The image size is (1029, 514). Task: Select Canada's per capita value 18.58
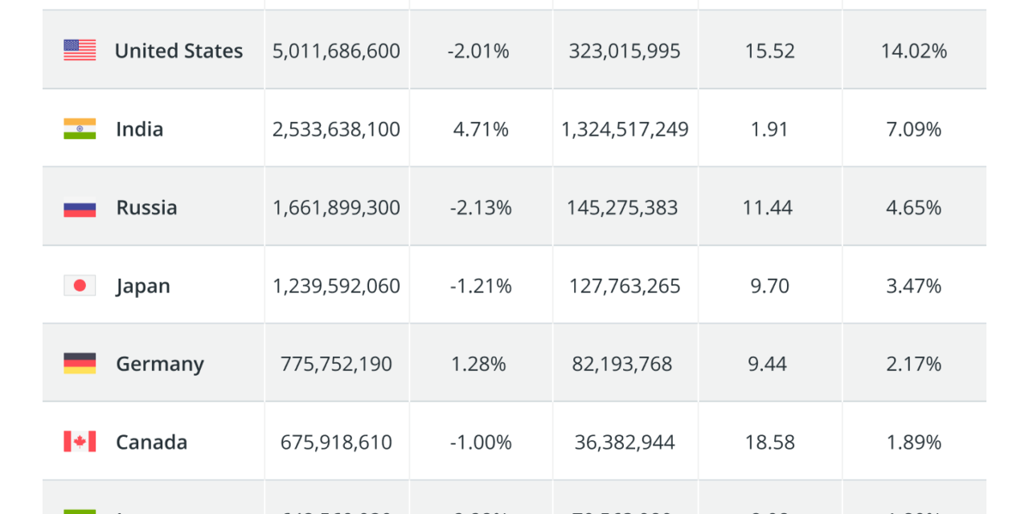(769, 443)
